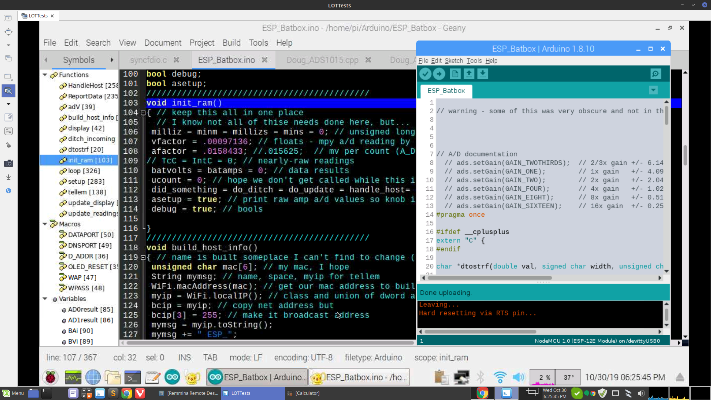Switch to Calculator in host taskbar
The width and height of the screenshot is (711, 400).
(x=304, y=393)
